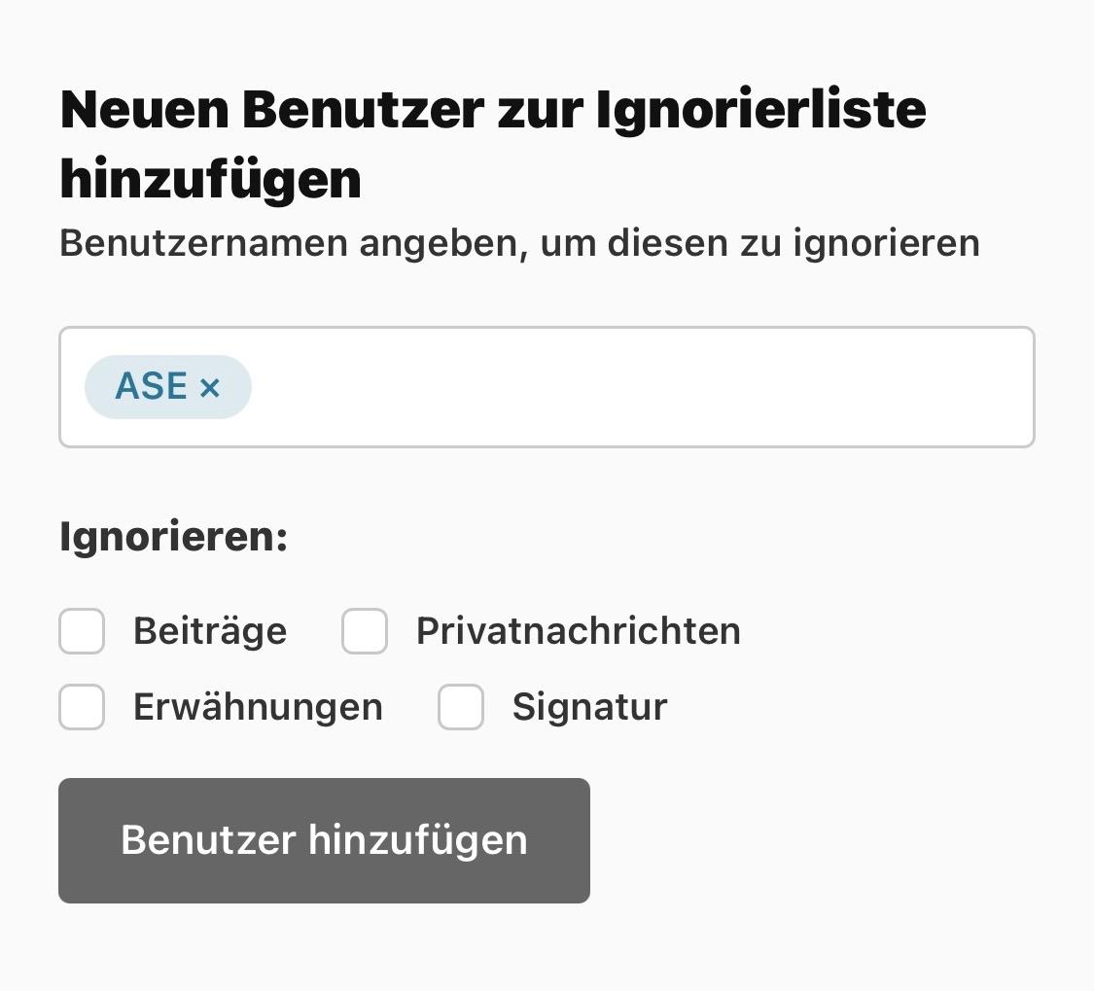Screen dimensions: 1094x991
Task: Click the Beiträge label text
Action: (210, 631)
